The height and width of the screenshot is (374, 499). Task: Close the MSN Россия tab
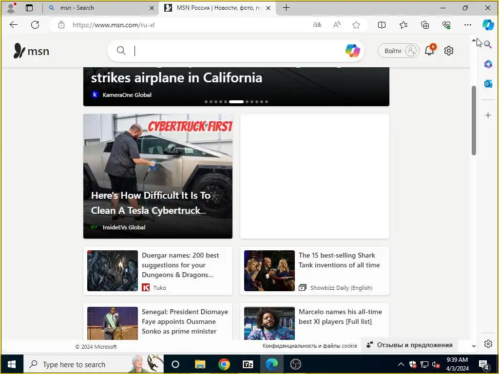click(x=269, y=8)
